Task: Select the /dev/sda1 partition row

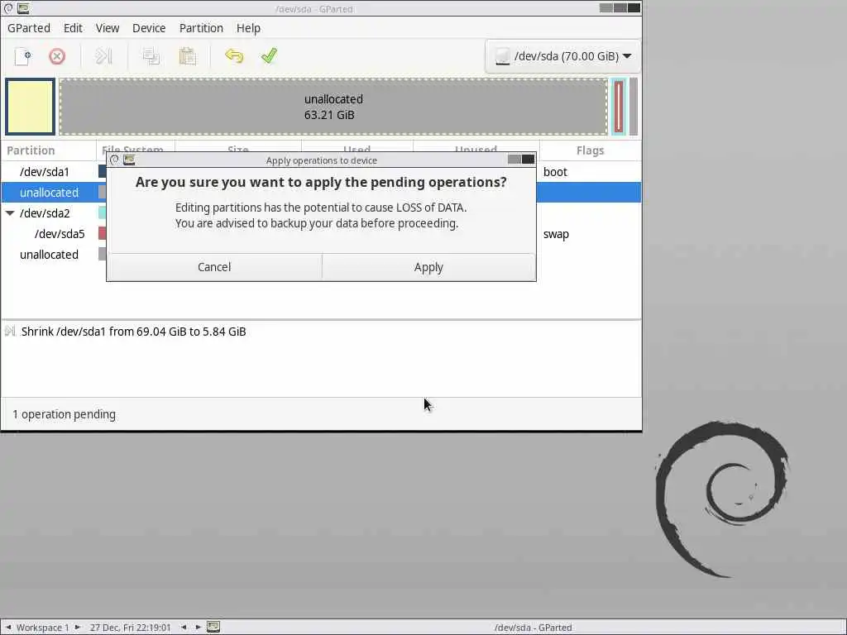Action: tap(322, 172)
